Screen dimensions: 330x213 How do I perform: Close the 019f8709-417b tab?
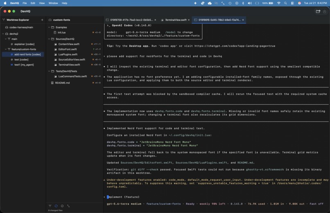tap(155, 20)
